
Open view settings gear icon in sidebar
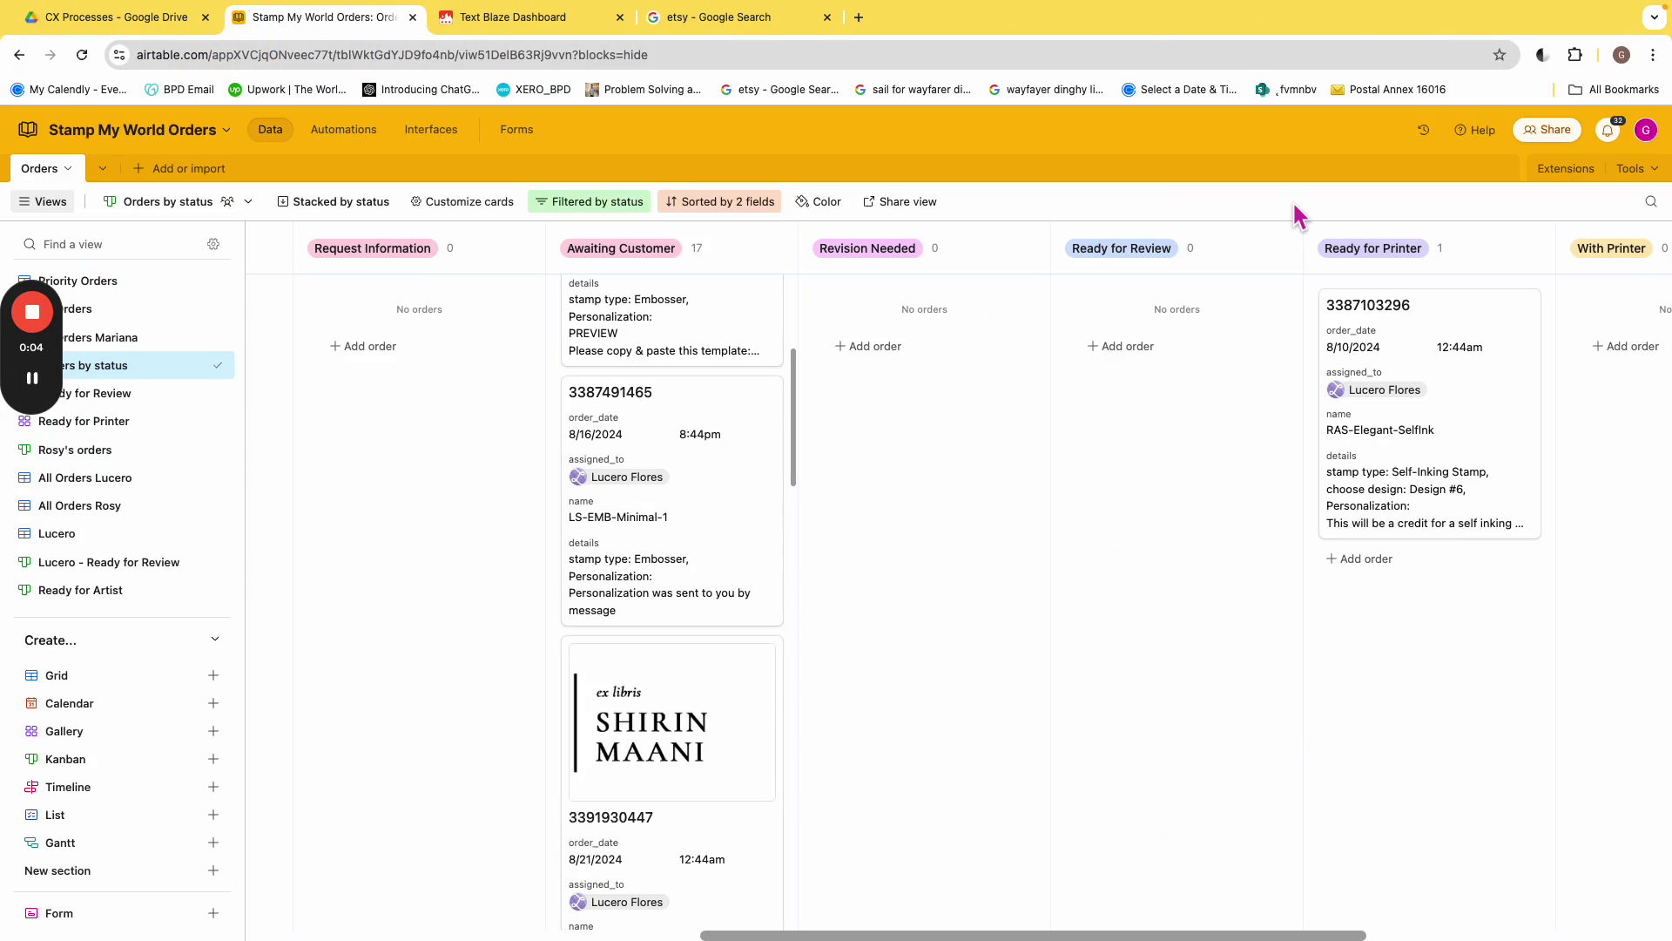click(213, 244)
